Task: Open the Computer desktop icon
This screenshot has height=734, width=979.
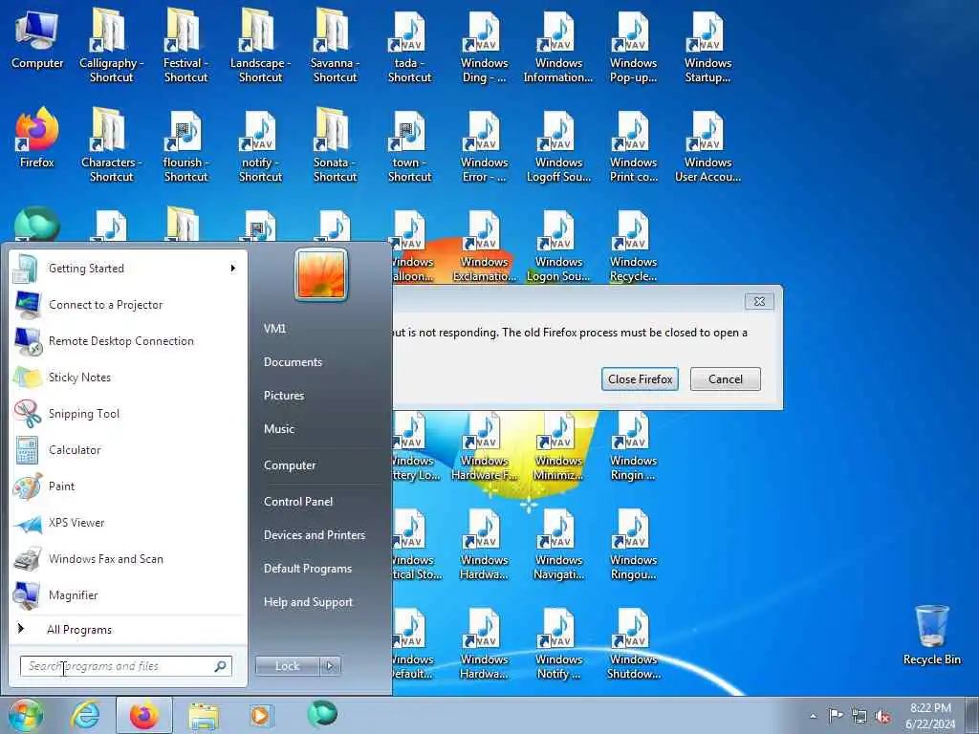Action: 37,40
